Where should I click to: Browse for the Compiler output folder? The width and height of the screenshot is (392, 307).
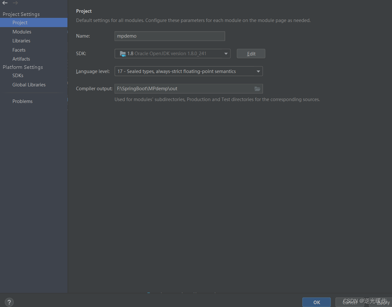pos(257,89)
